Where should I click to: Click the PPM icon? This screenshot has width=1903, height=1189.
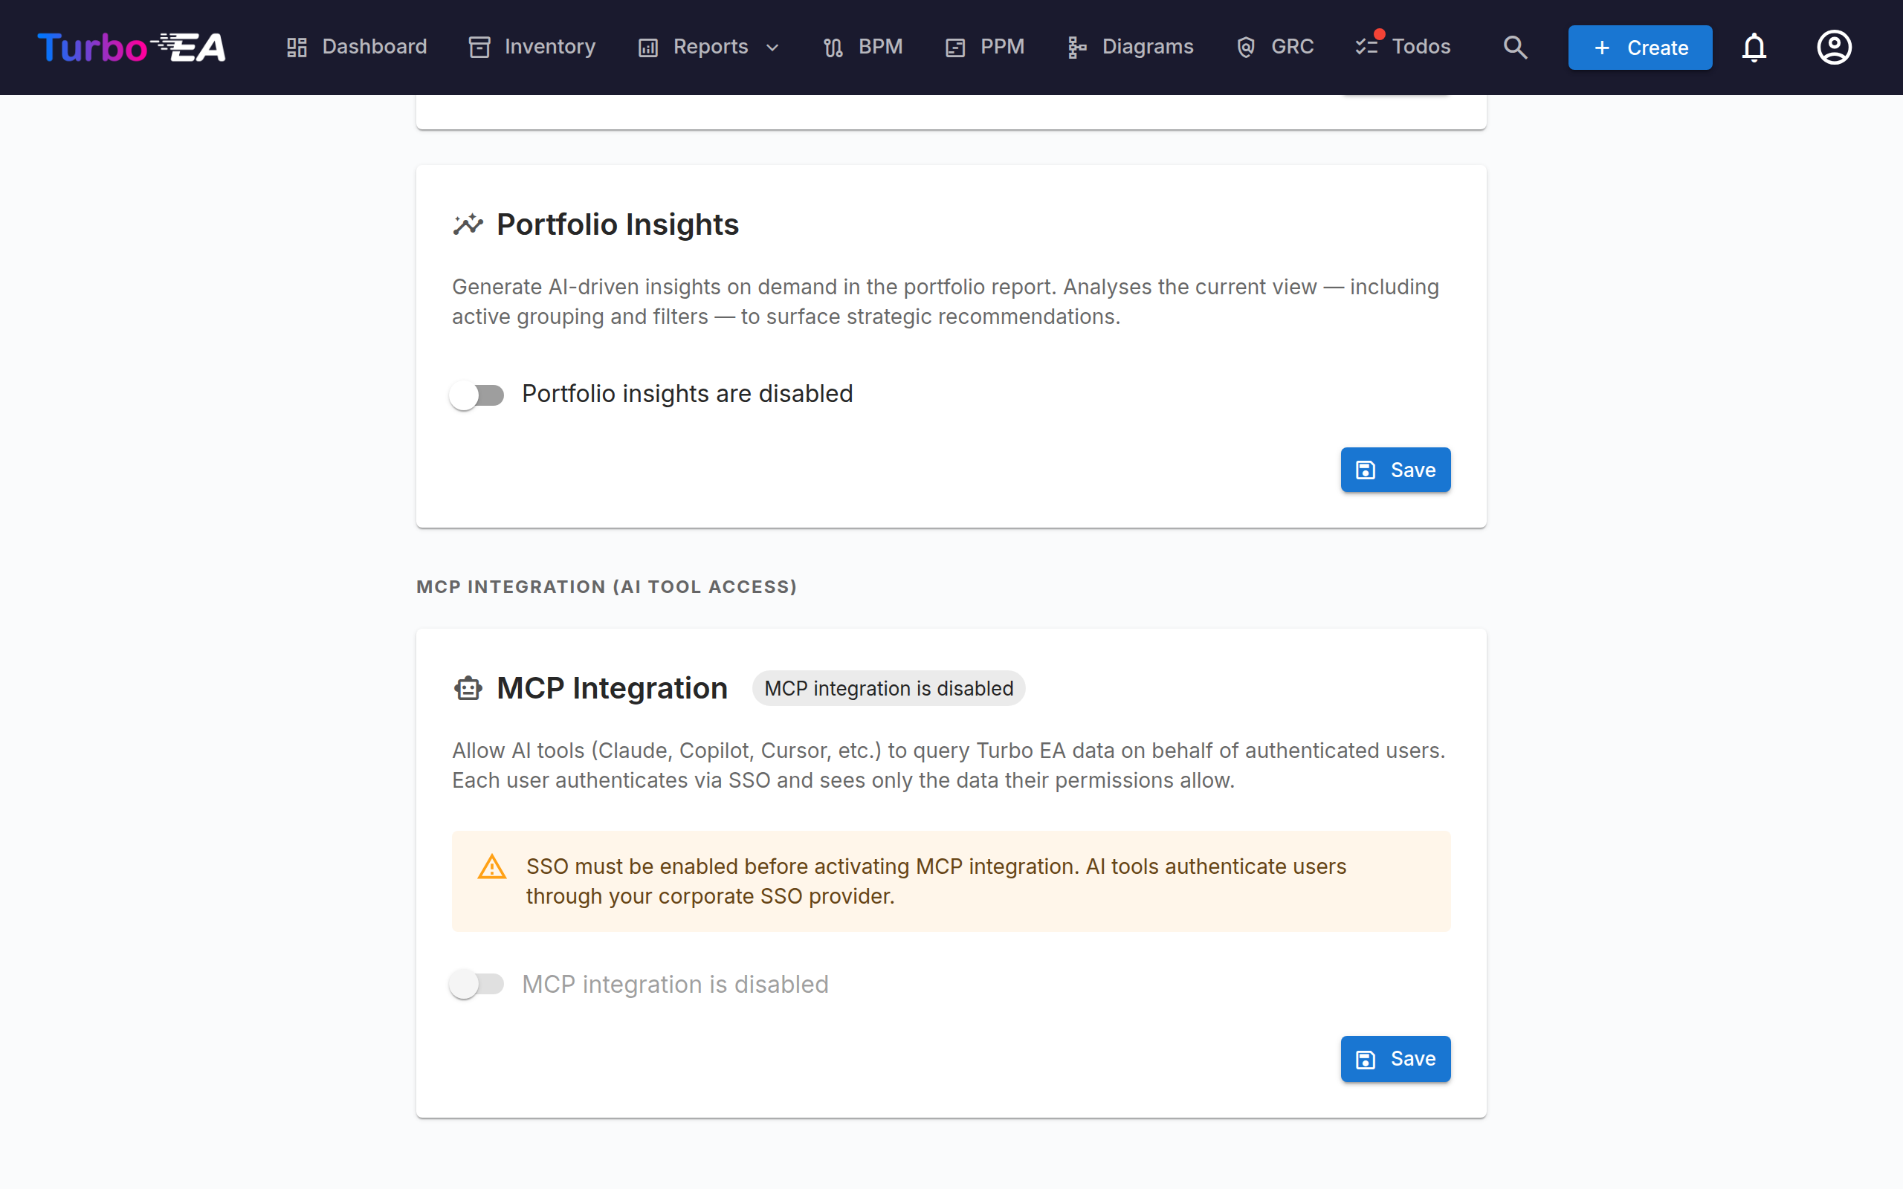[955, 47]
